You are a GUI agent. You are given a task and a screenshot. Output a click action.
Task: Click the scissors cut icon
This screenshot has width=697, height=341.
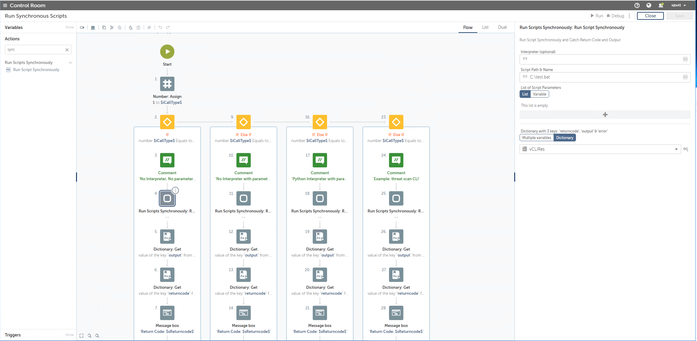(112, 27)
